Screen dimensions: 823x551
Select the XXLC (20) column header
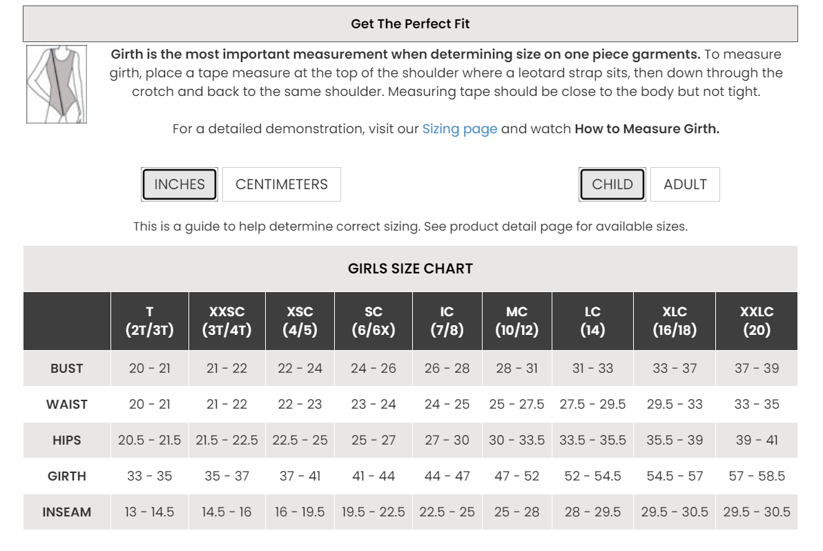pos(757,321)
